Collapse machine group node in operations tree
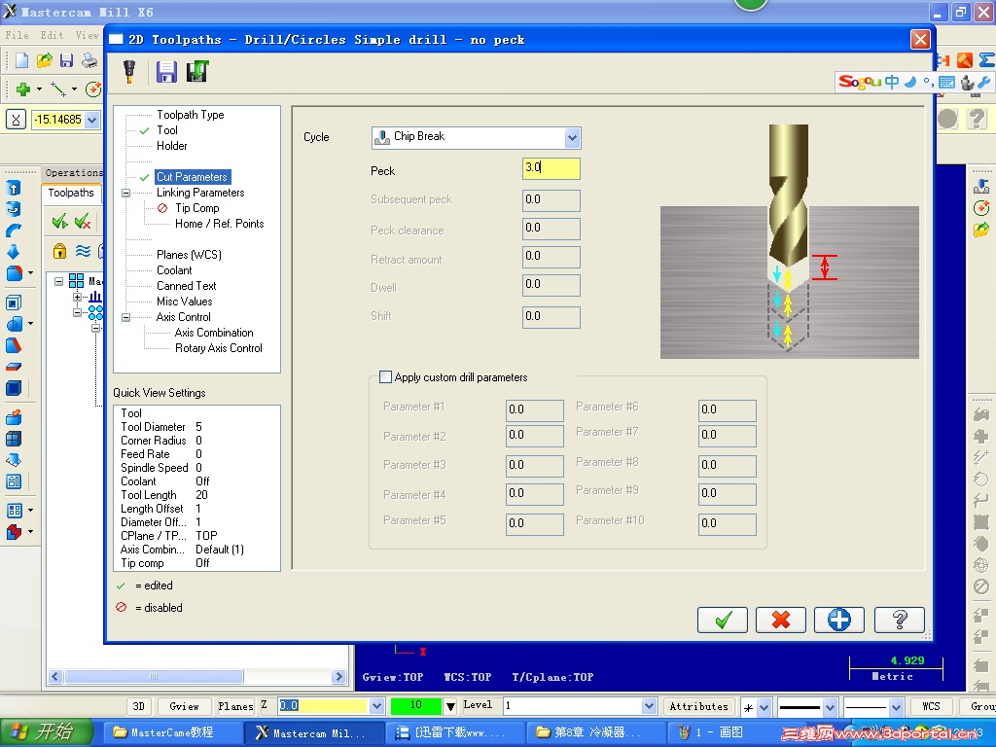This screenshot has width=996, height=747. tap(58, 280)
